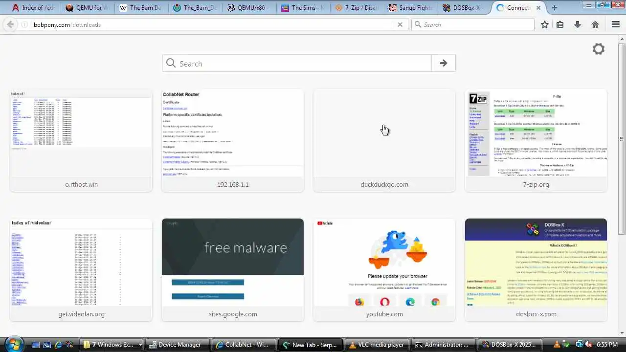The width and height of the screenshot is (626, 352).
Task: Switch to the QEMU for Windows tab
Action: pos(88,8)
